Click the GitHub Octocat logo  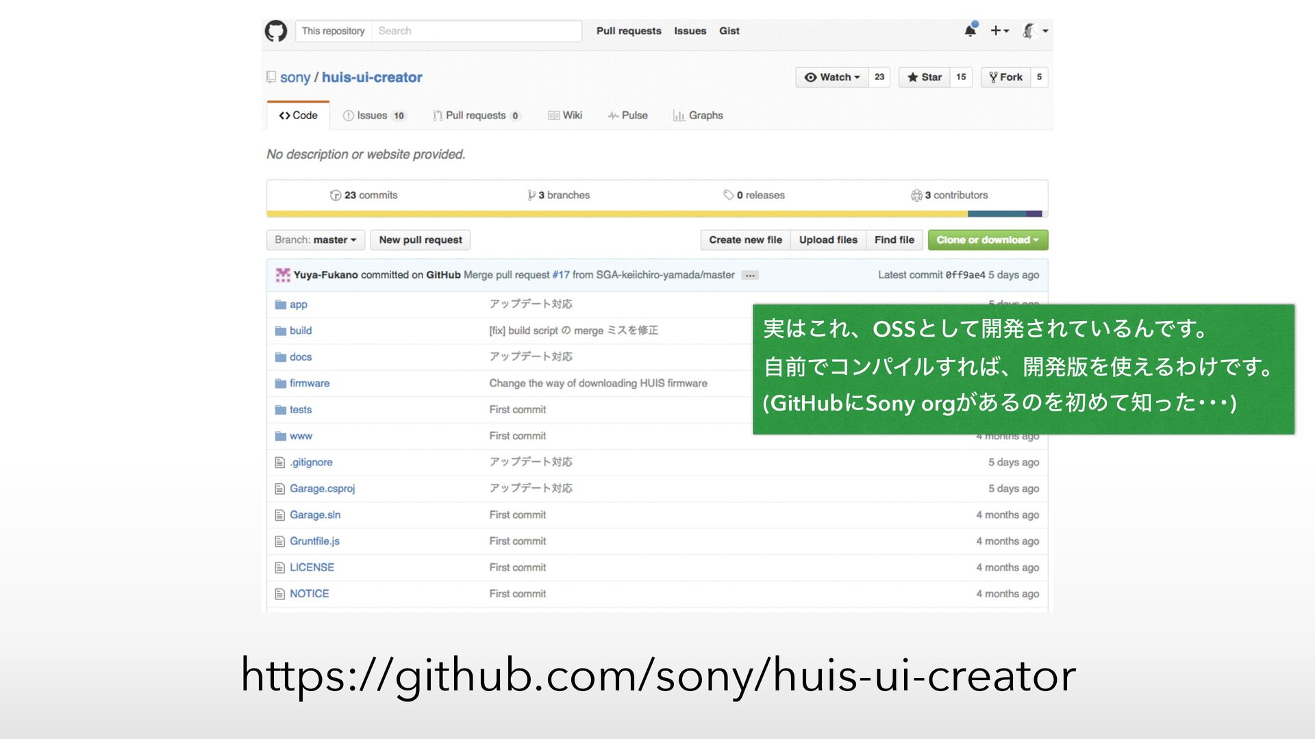(275, 31)
